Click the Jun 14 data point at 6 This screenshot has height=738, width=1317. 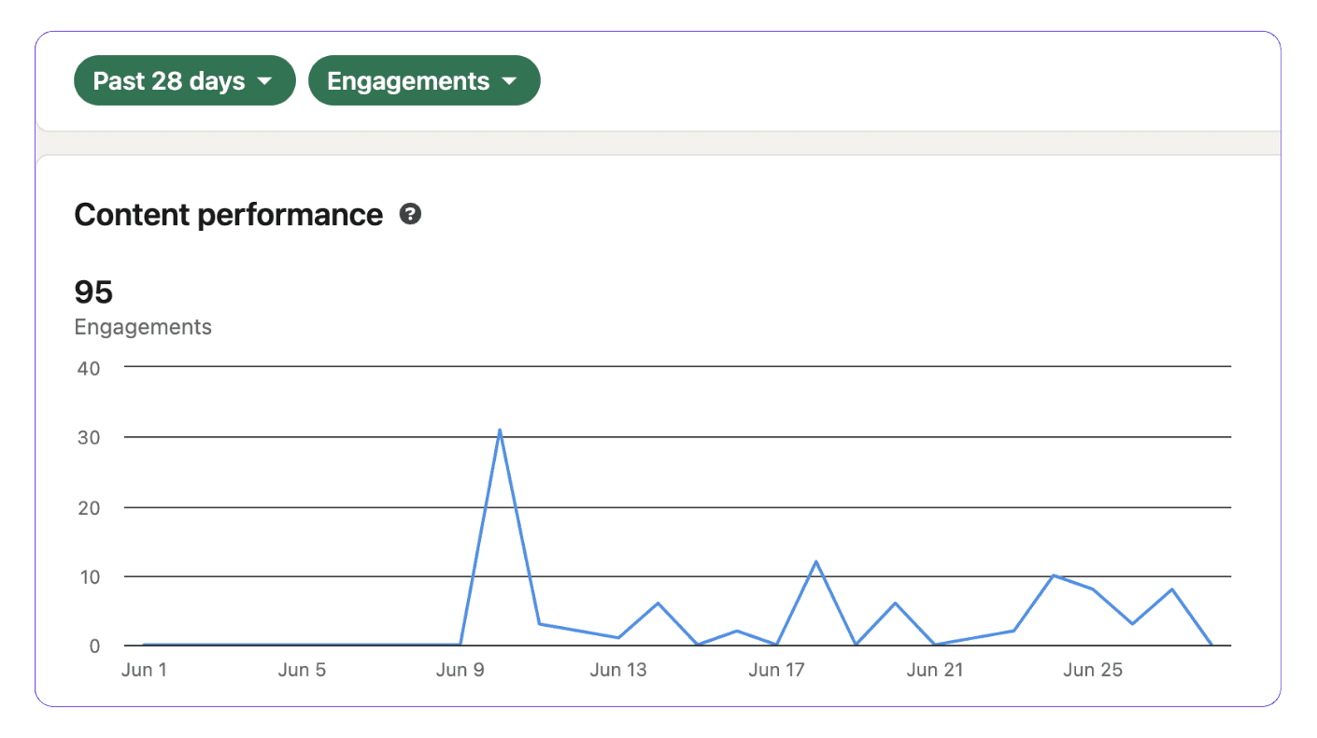click(x=658, y=603)
